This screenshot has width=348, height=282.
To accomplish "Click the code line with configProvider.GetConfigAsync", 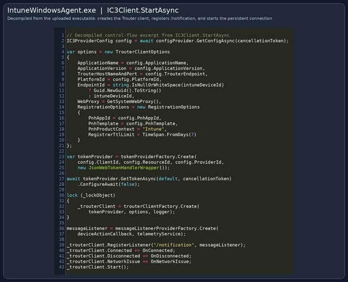I will 178,41.
